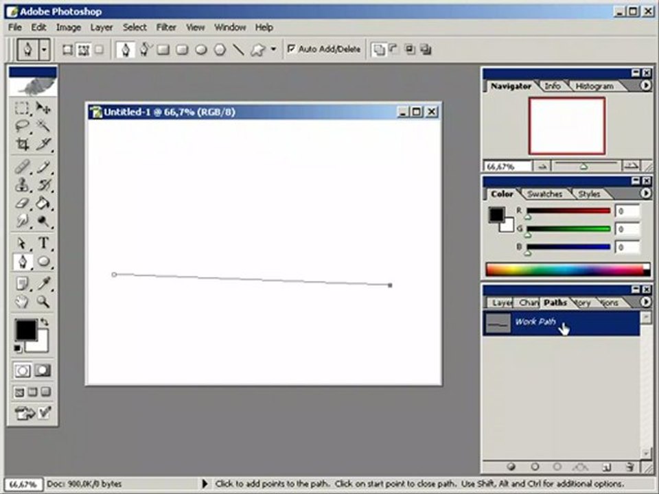Select the Lasso tool
Image resolution: width=659 pixels, height=494 pixels.
point(22,126)
